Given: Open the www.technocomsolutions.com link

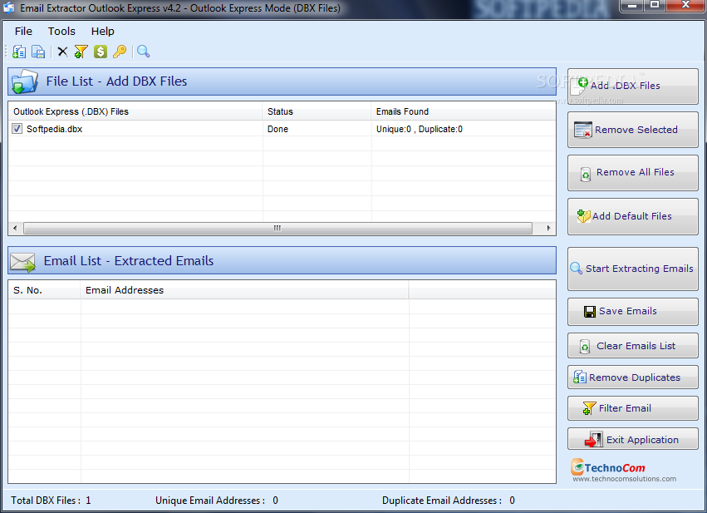Looking at the screenshot, I should point(625,479).
